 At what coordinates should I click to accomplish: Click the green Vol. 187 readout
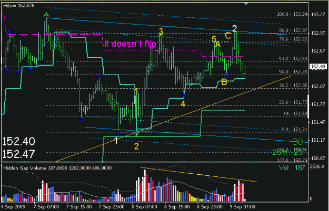click(292, 168)
